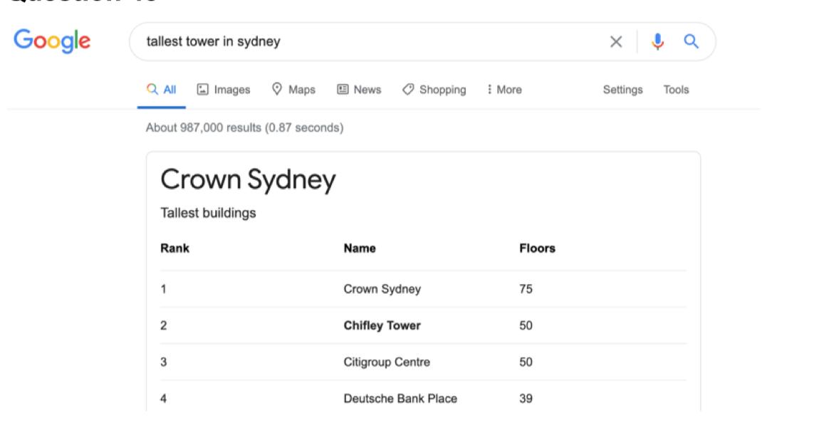The height and width of the screenshot is (440, 819).
Task: Click Citigroup Centre's floors value 50
Action: pyautogui.click(x=526, y=362)
